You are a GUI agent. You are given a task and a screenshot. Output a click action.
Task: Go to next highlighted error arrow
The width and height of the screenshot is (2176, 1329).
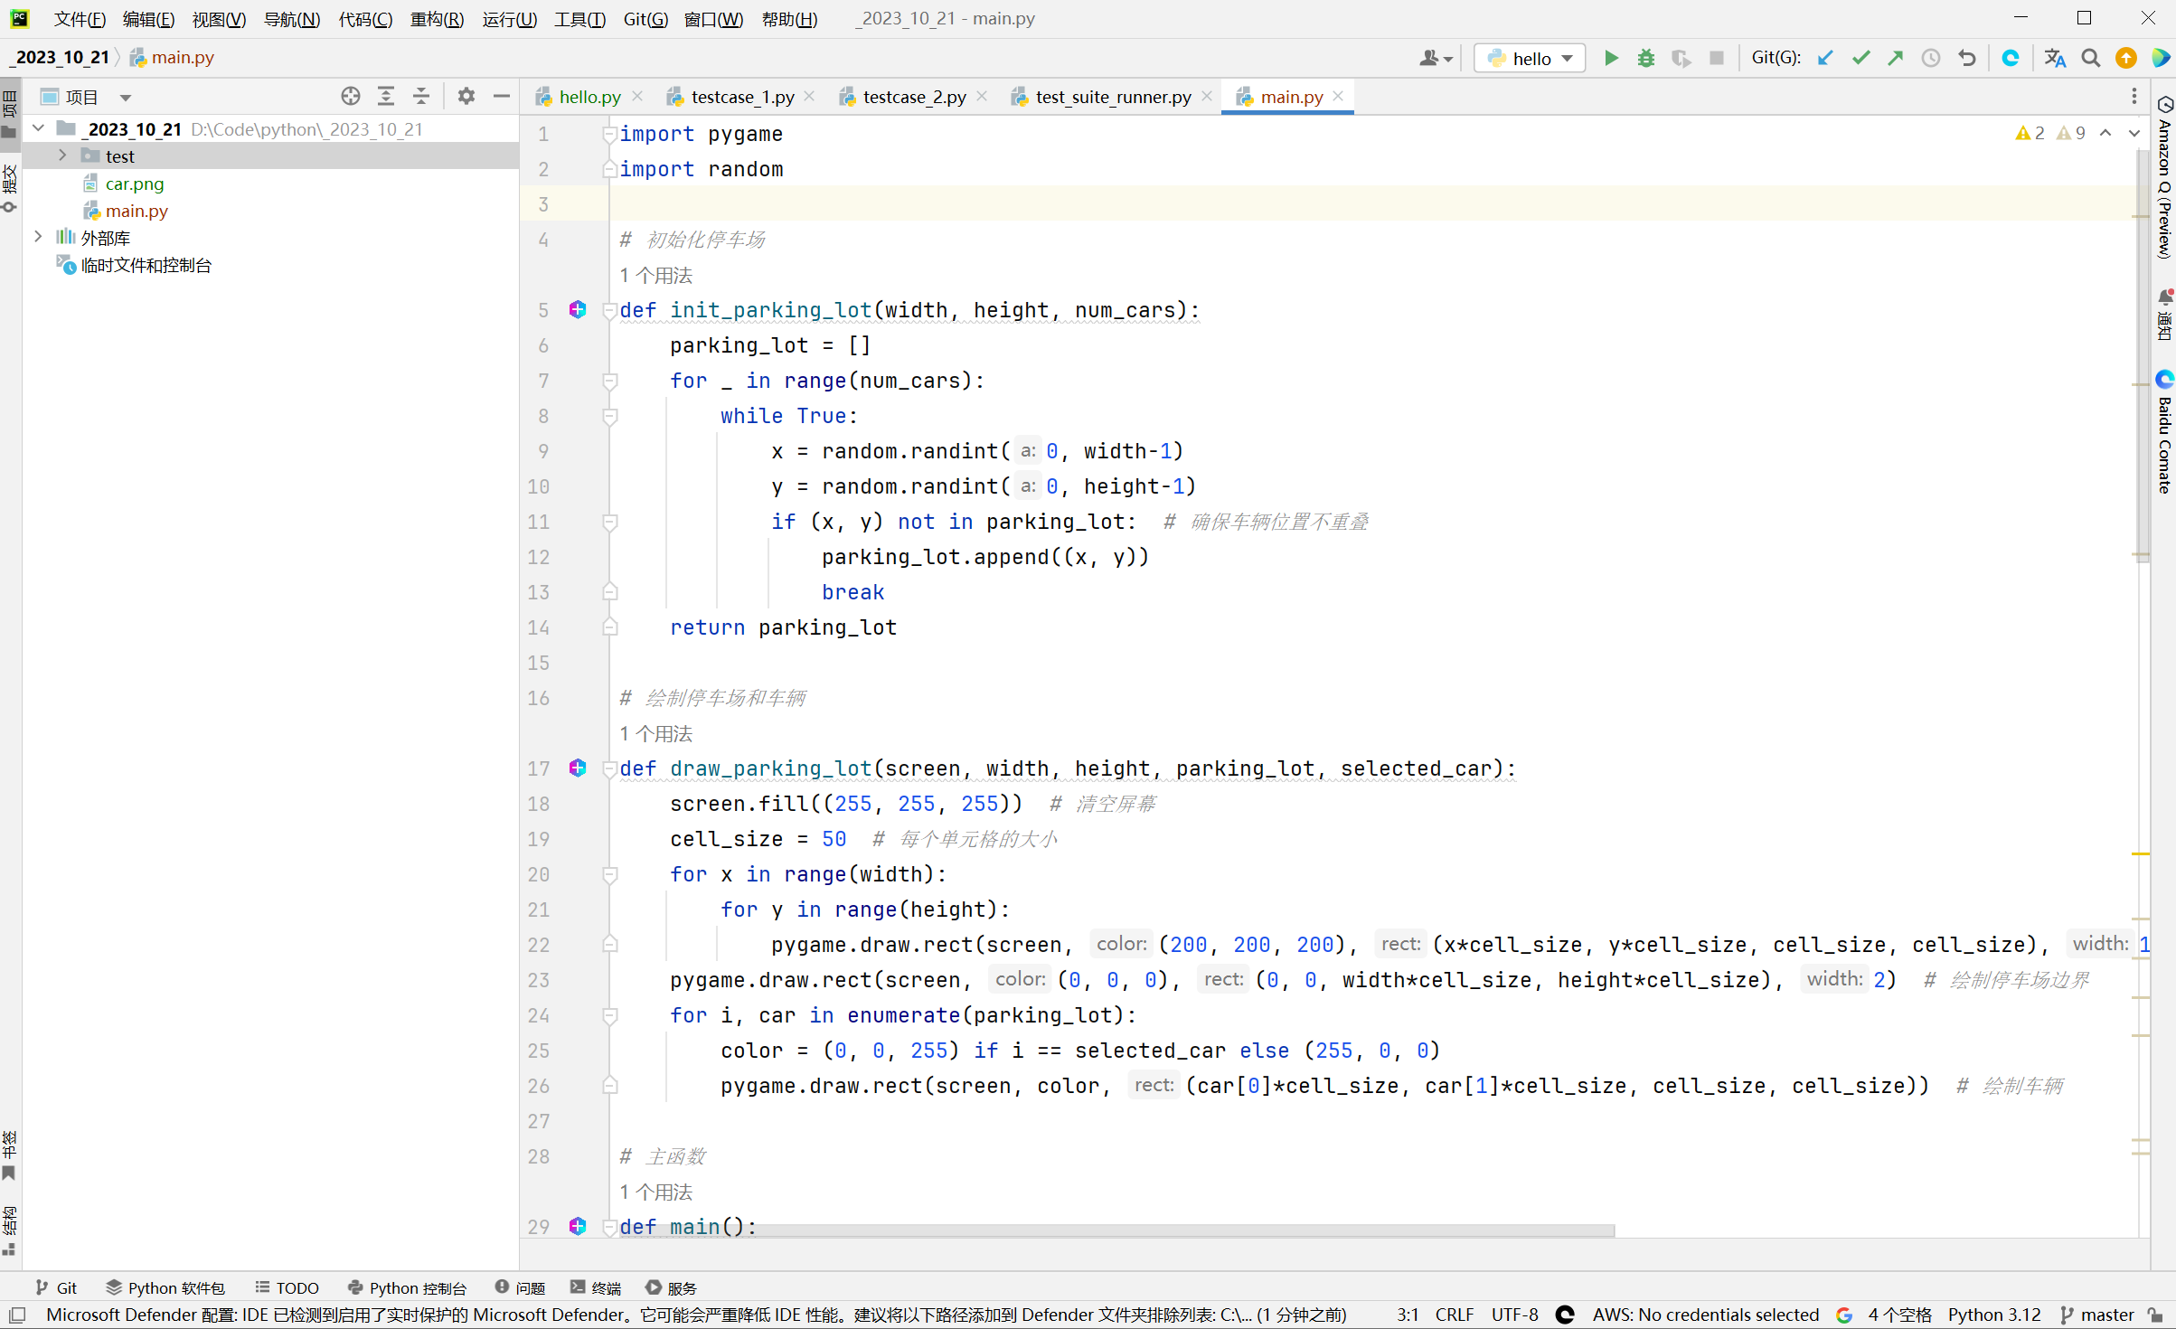click(2134, 133)
